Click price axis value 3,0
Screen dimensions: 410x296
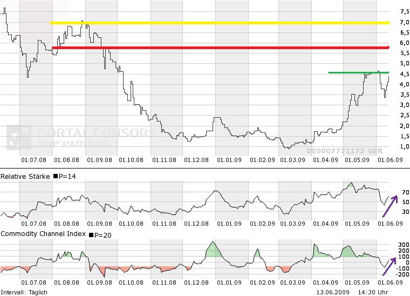405,105
